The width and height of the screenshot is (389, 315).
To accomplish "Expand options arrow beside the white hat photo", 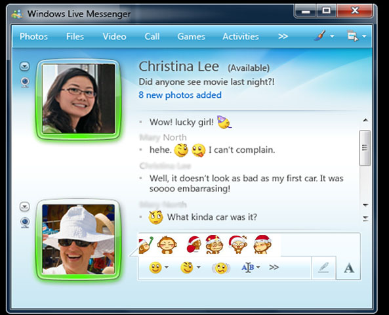I will pos(24,207).
